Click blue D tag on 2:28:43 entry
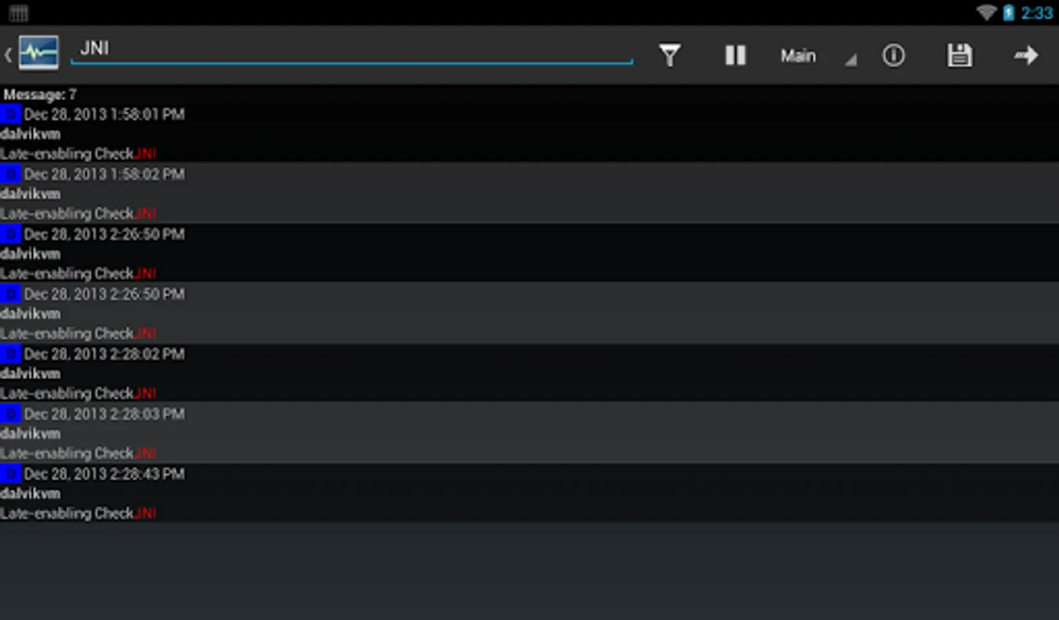This screenshot has width=1059, height=620. click(10, 473)
